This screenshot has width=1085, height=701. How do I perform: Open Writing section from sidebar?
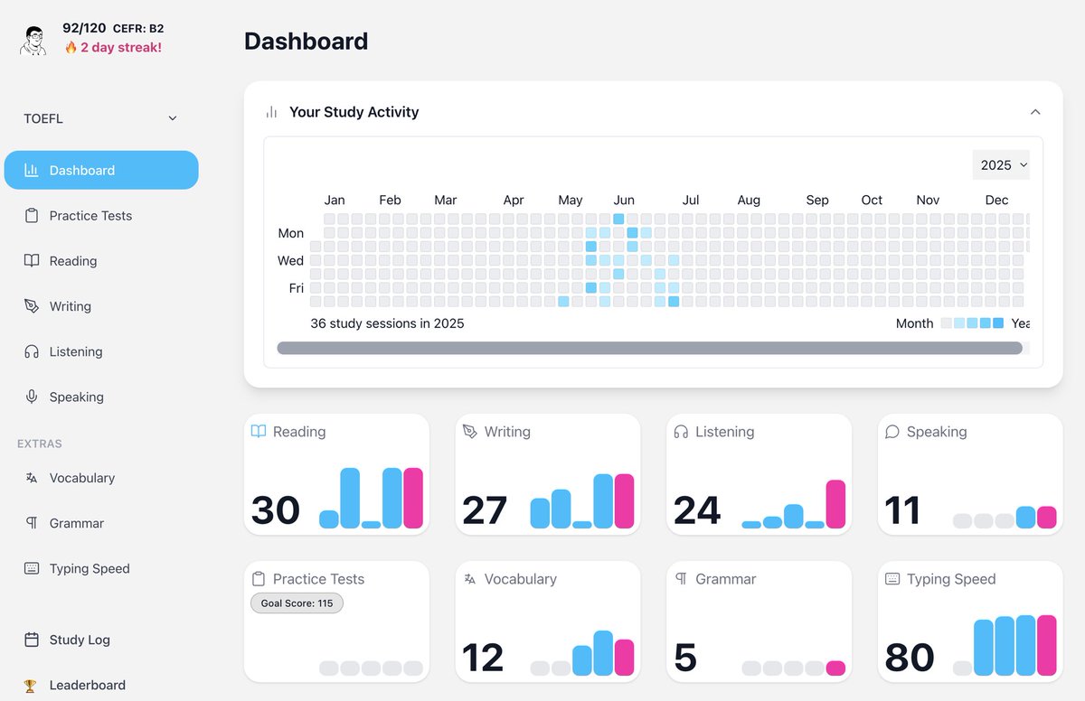[x=101, y=305]
